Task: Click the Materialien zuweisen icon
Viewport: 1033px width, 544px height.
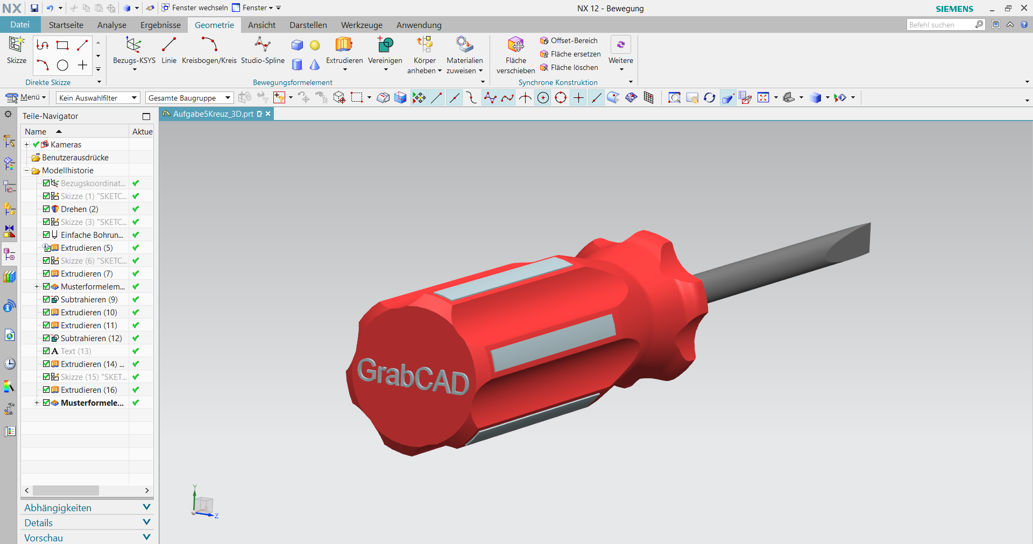Action: pyautogui.click(x=464, y=45)
